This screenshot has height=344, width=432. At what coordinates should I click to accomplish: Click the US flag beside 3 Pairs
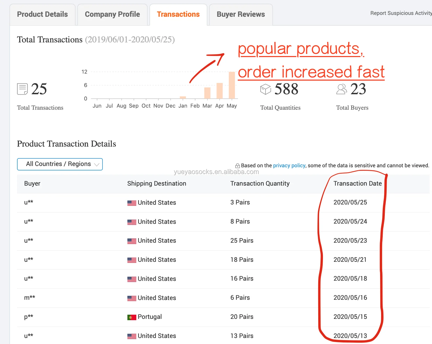point(132,203)
